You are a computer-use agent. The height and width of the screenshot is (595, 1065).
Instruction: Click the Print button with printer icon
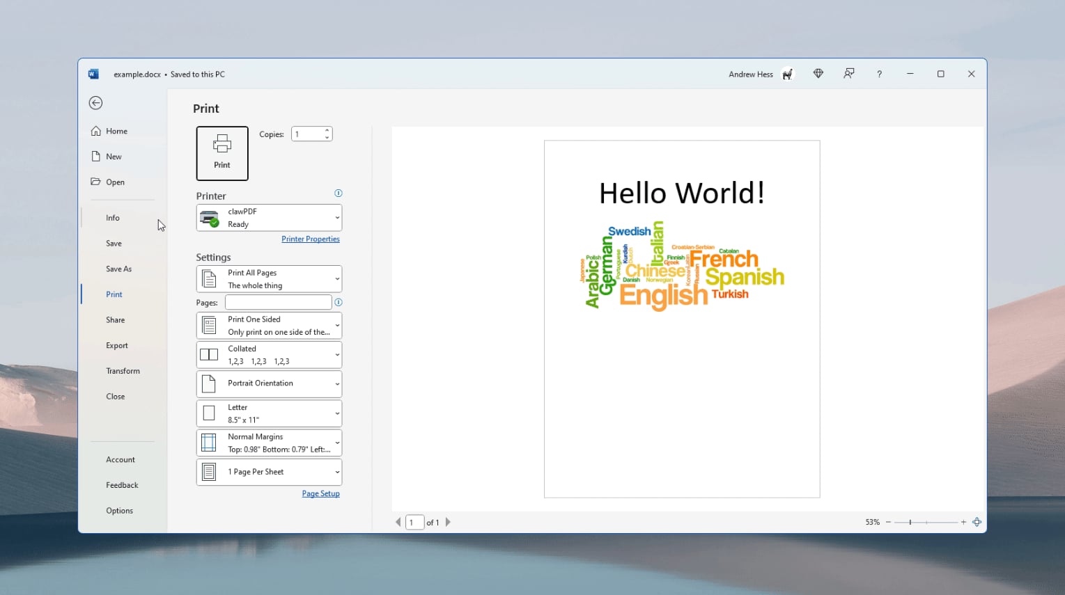pos(222,153)
